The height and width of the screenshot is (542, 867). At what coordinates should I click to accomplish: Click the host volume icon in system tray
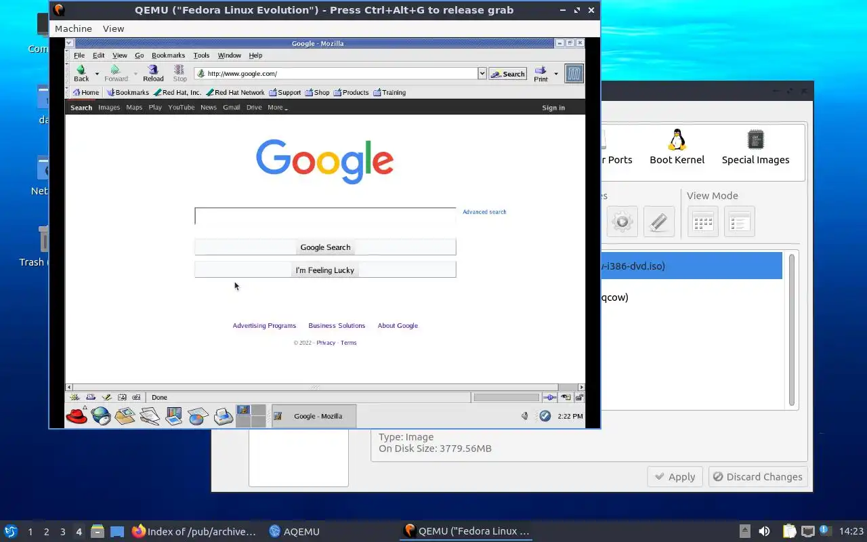764,531
